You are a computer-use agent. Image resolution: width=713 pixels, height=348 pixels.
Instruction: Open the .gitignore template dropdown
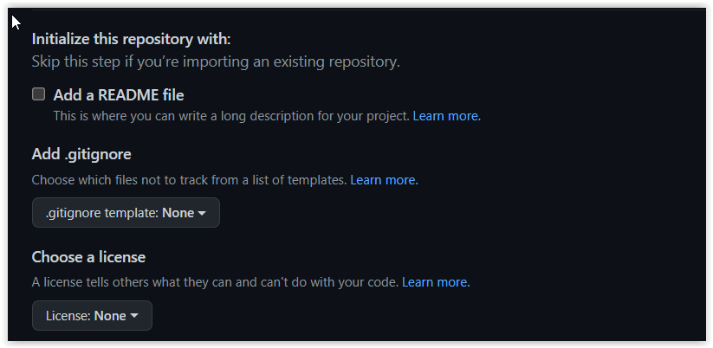126,213
